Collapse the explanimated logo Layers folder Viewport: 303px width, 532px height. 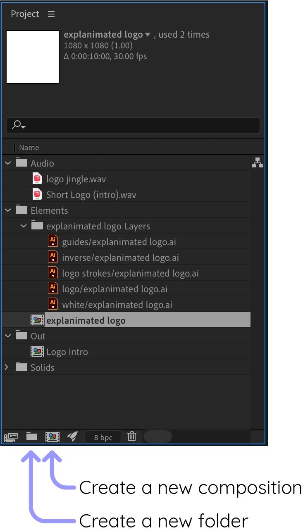[x=24, y=226]
